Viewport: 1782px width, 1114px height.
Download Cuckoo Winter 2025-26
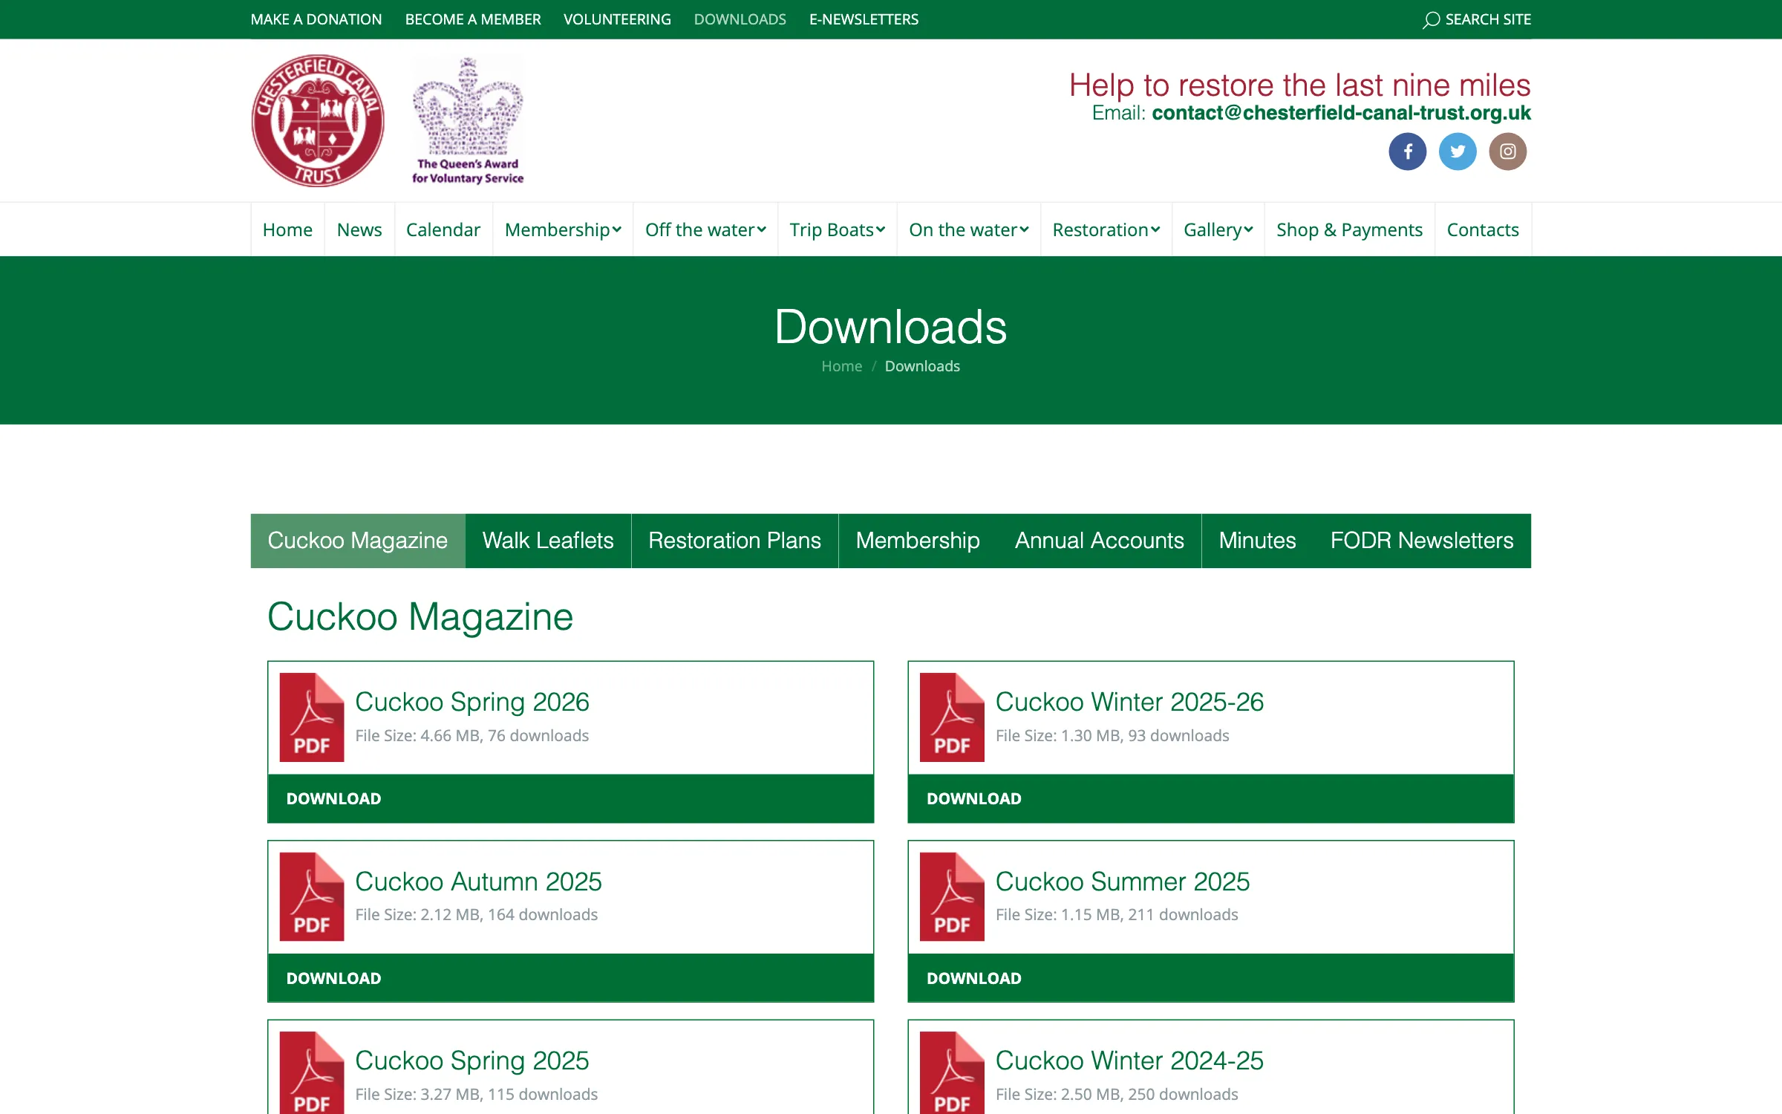pyautogui.click(x=1210, y=798)
